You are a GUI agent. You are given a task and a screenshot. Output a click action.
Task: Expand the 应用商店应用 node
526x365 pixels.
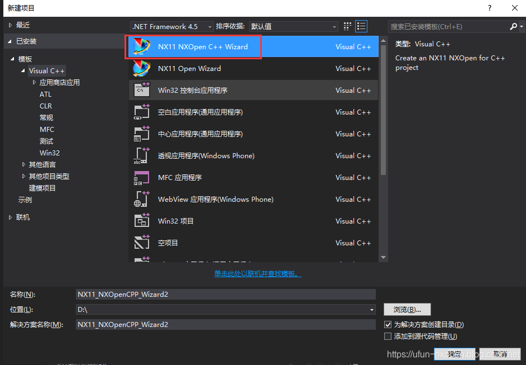pyautogui.click(x=34, y=82)
